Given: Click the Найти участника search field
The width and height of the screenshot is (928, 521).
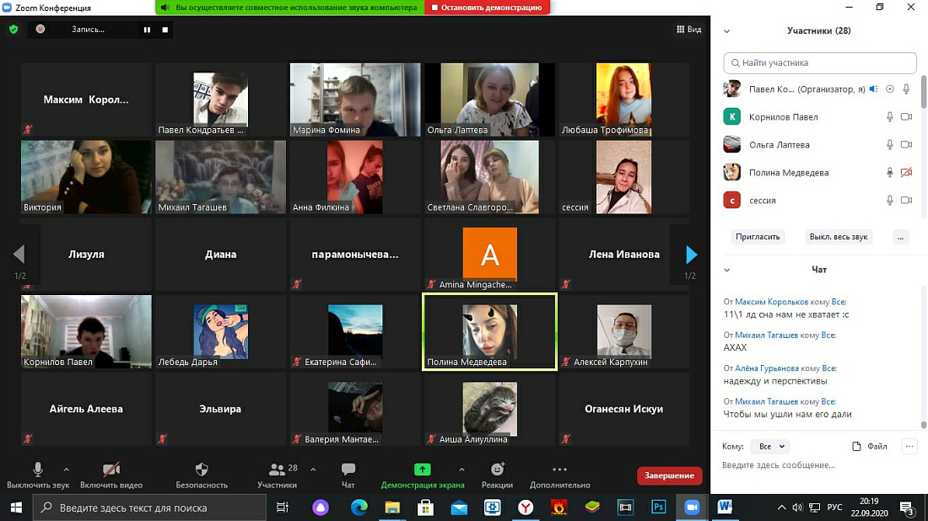Looking at the screenshot, I should click(x=820, y=62).
